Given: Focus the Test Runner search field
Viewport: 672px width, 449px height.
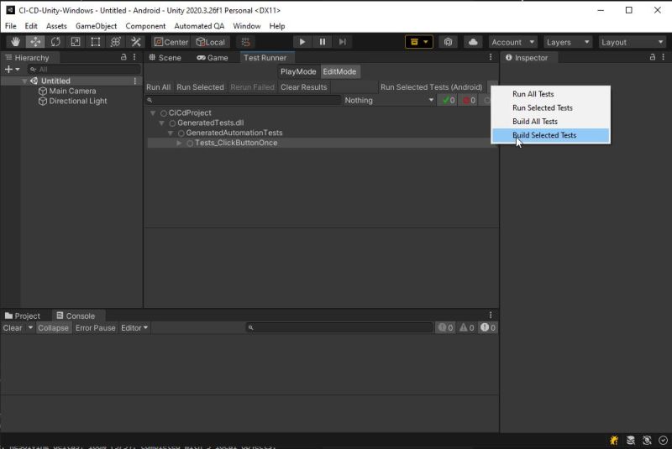Looking at the screenshot, I should click(243, 100).
